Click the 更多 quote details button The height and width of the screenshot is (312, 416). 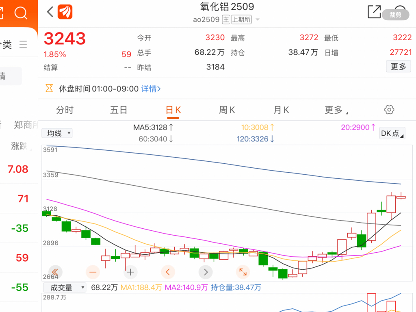coord(399,66)
